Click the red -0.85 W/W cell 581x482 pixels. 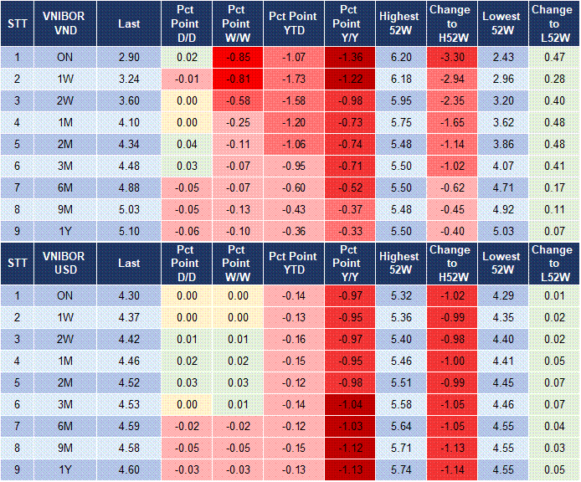click(237, 57)
